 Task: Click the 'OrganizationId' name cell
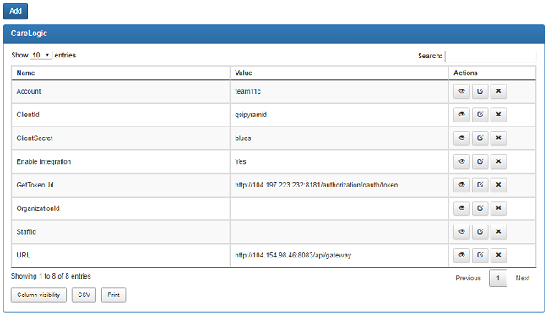point(121,208)
